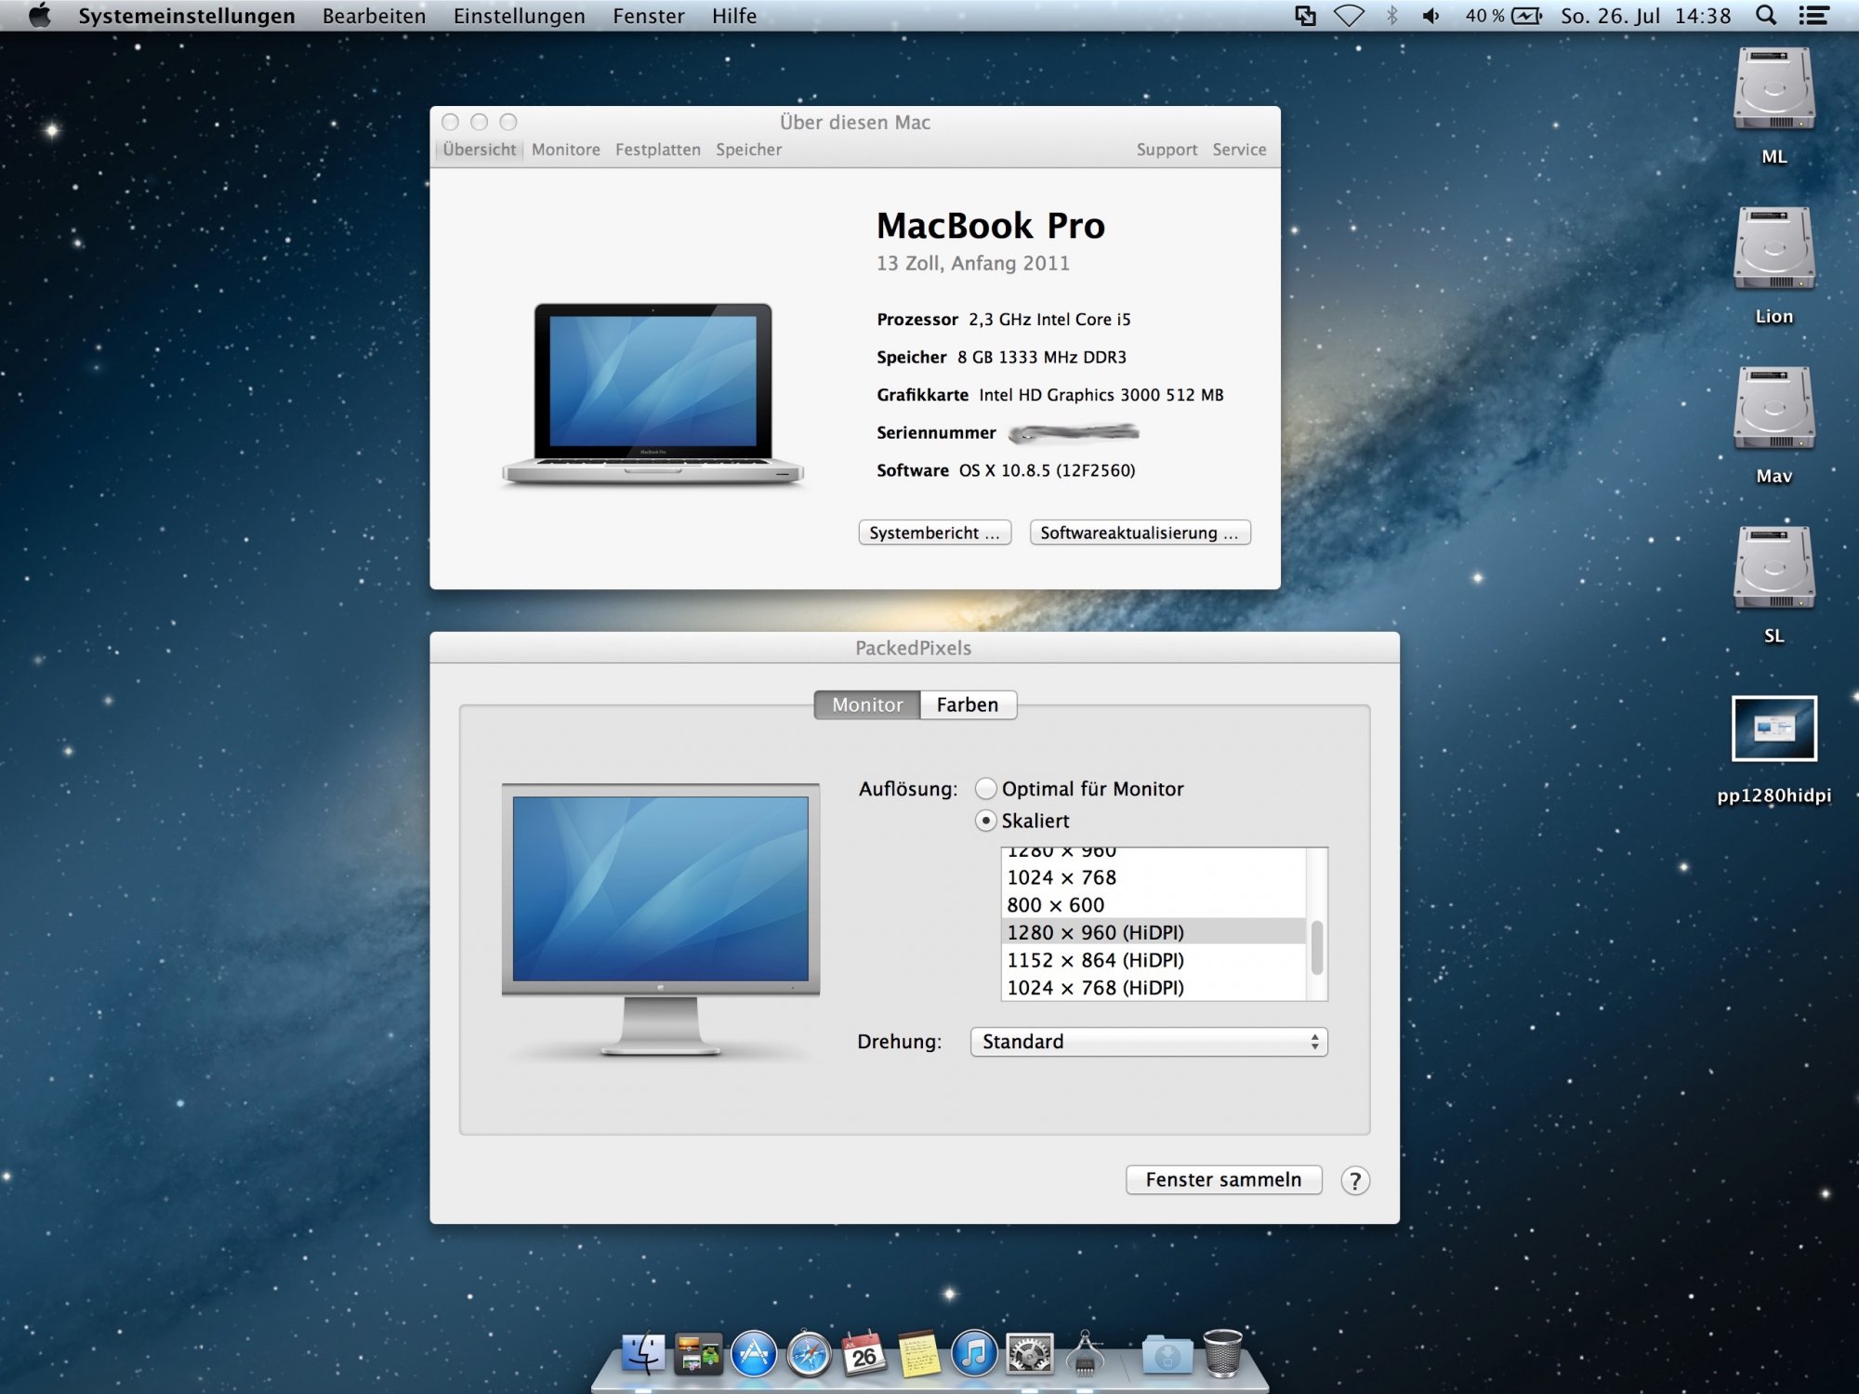1859x1394 pixels.
Task: Open the Service link
Action: pos(1239,150)
